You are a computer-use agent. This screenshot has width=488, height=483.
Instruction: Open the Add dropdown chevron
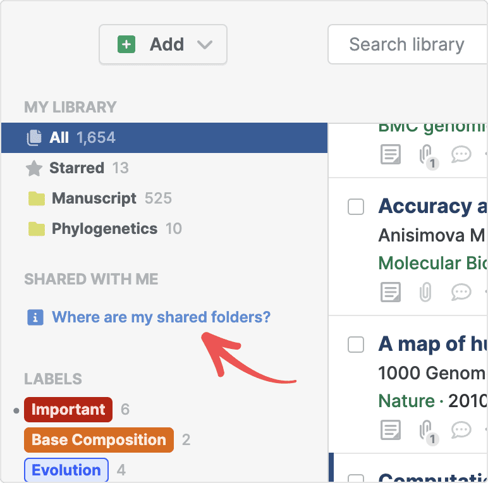point(204,45)
